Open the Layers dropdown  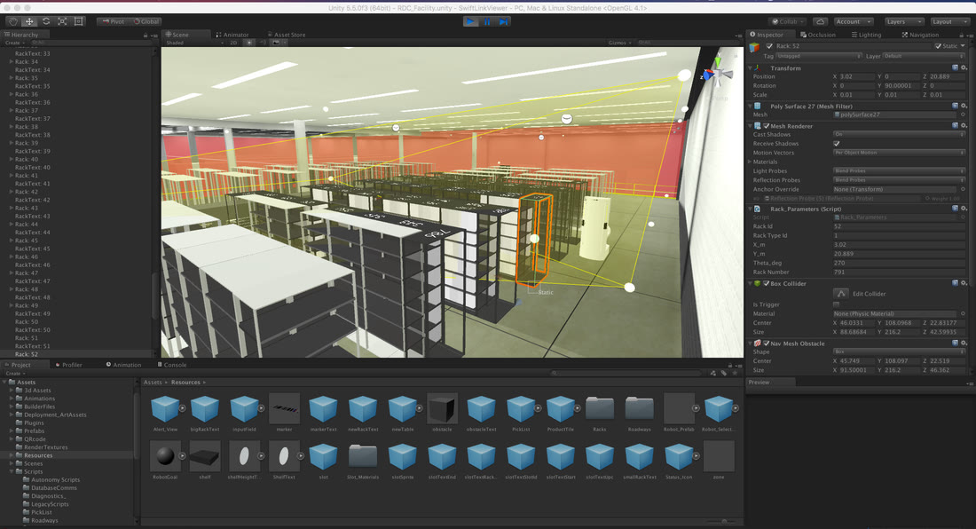tap(904, 21)
